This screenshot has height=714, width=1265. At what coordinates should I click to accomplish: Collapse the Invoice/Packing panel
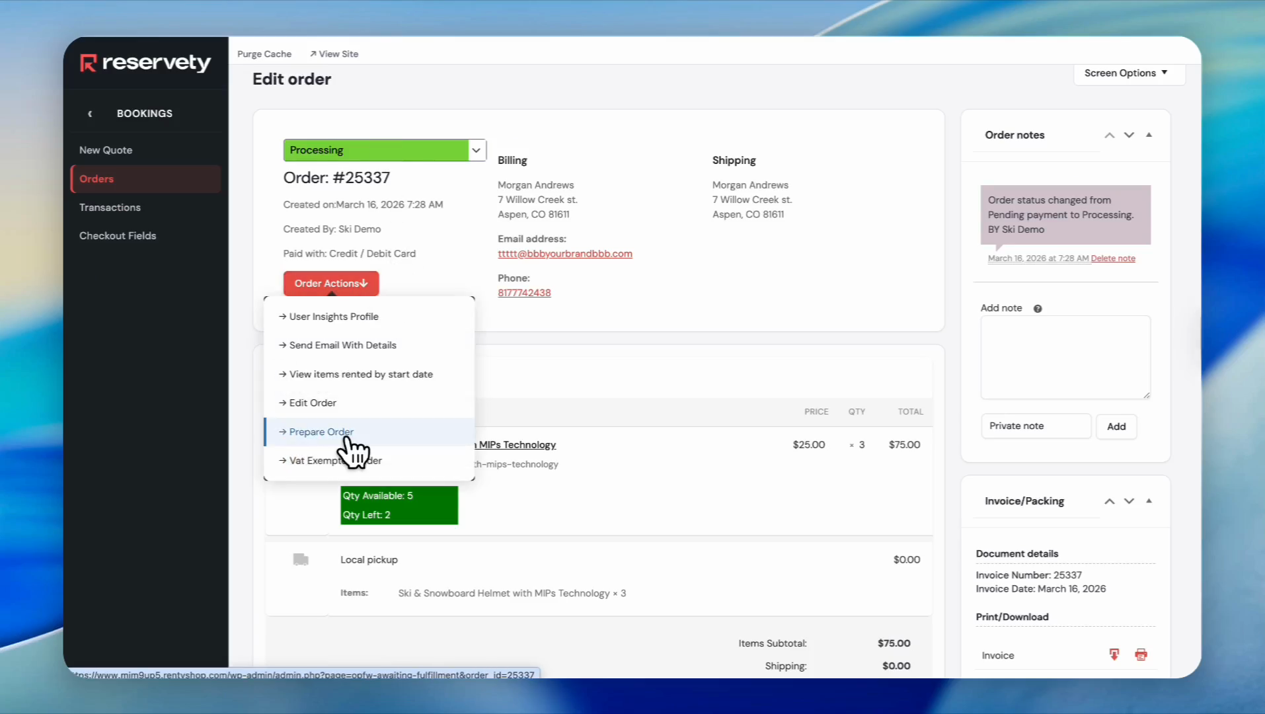click(1149, 501)
